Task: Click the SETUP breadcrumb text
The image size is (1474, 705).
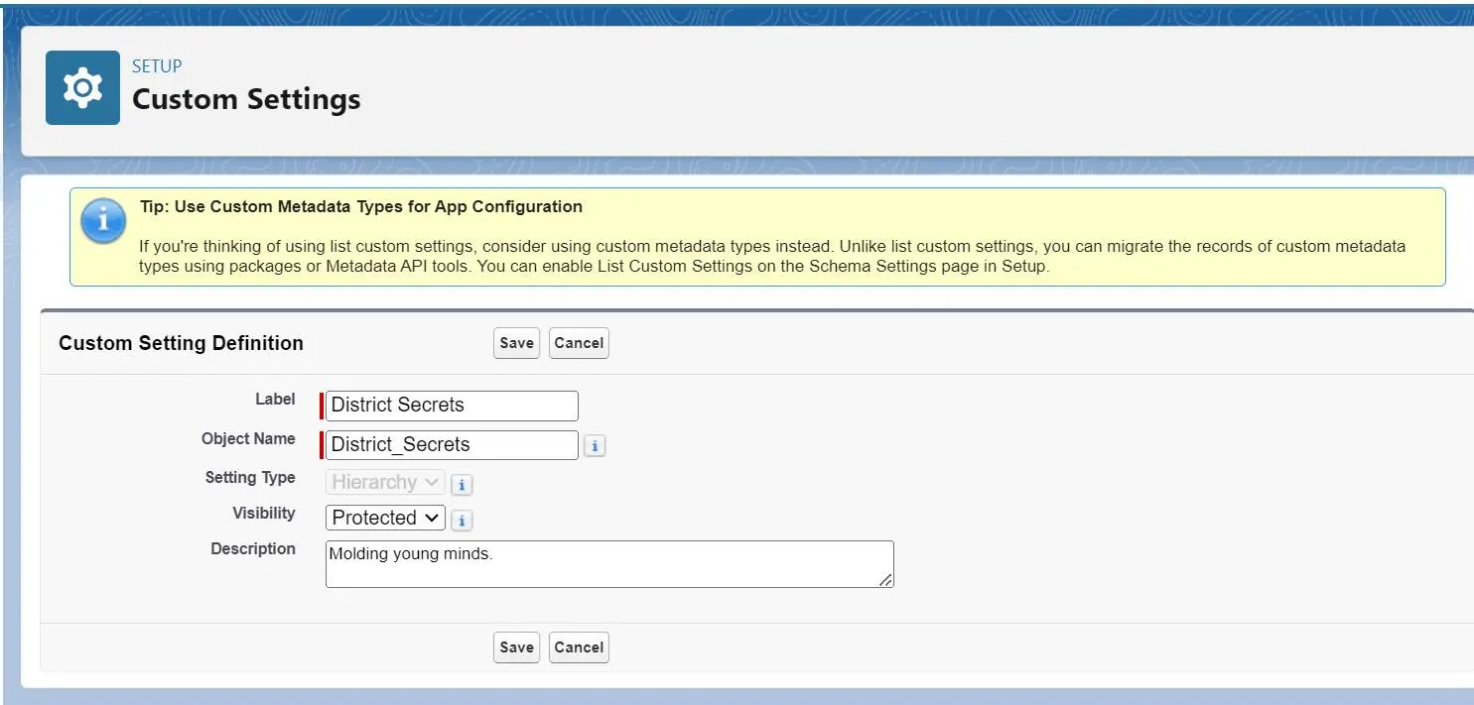Action: point(157,66)
